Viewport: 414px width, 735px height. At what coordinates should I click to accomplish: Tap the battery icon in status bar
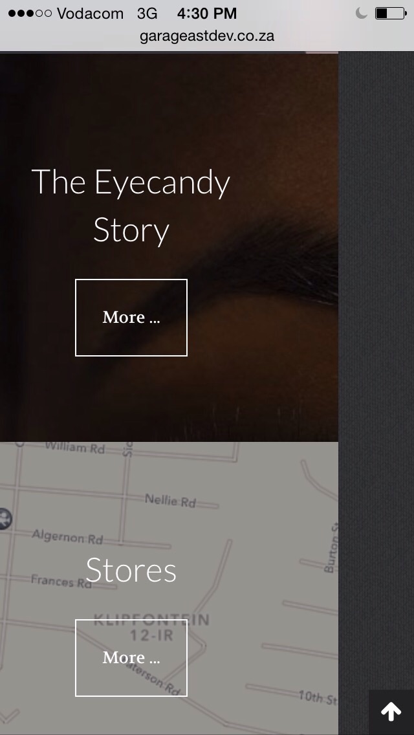391,13
